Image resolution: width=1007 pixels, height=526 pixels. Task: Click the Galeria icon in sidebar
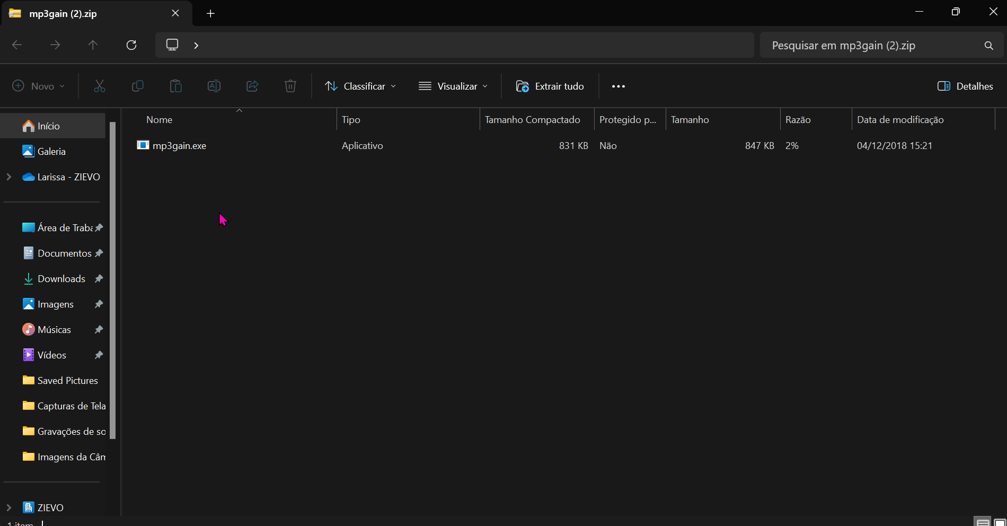click(x=29, y=151)
